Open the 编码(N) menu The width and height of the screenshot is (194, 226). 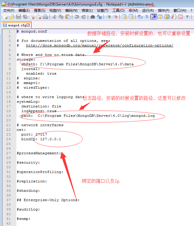click(71, 11)
